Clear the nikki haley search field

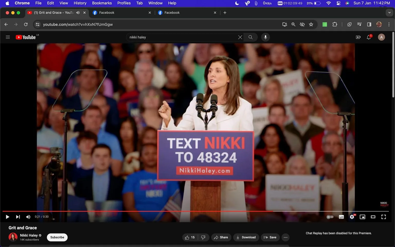pyautogui.click(x=240, y=37)
